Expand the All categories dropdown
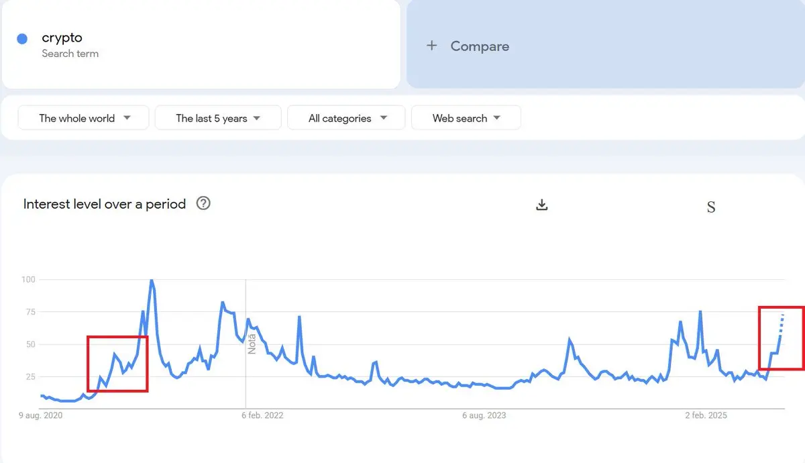The image size is (805, 463). (x=346, y=118)
